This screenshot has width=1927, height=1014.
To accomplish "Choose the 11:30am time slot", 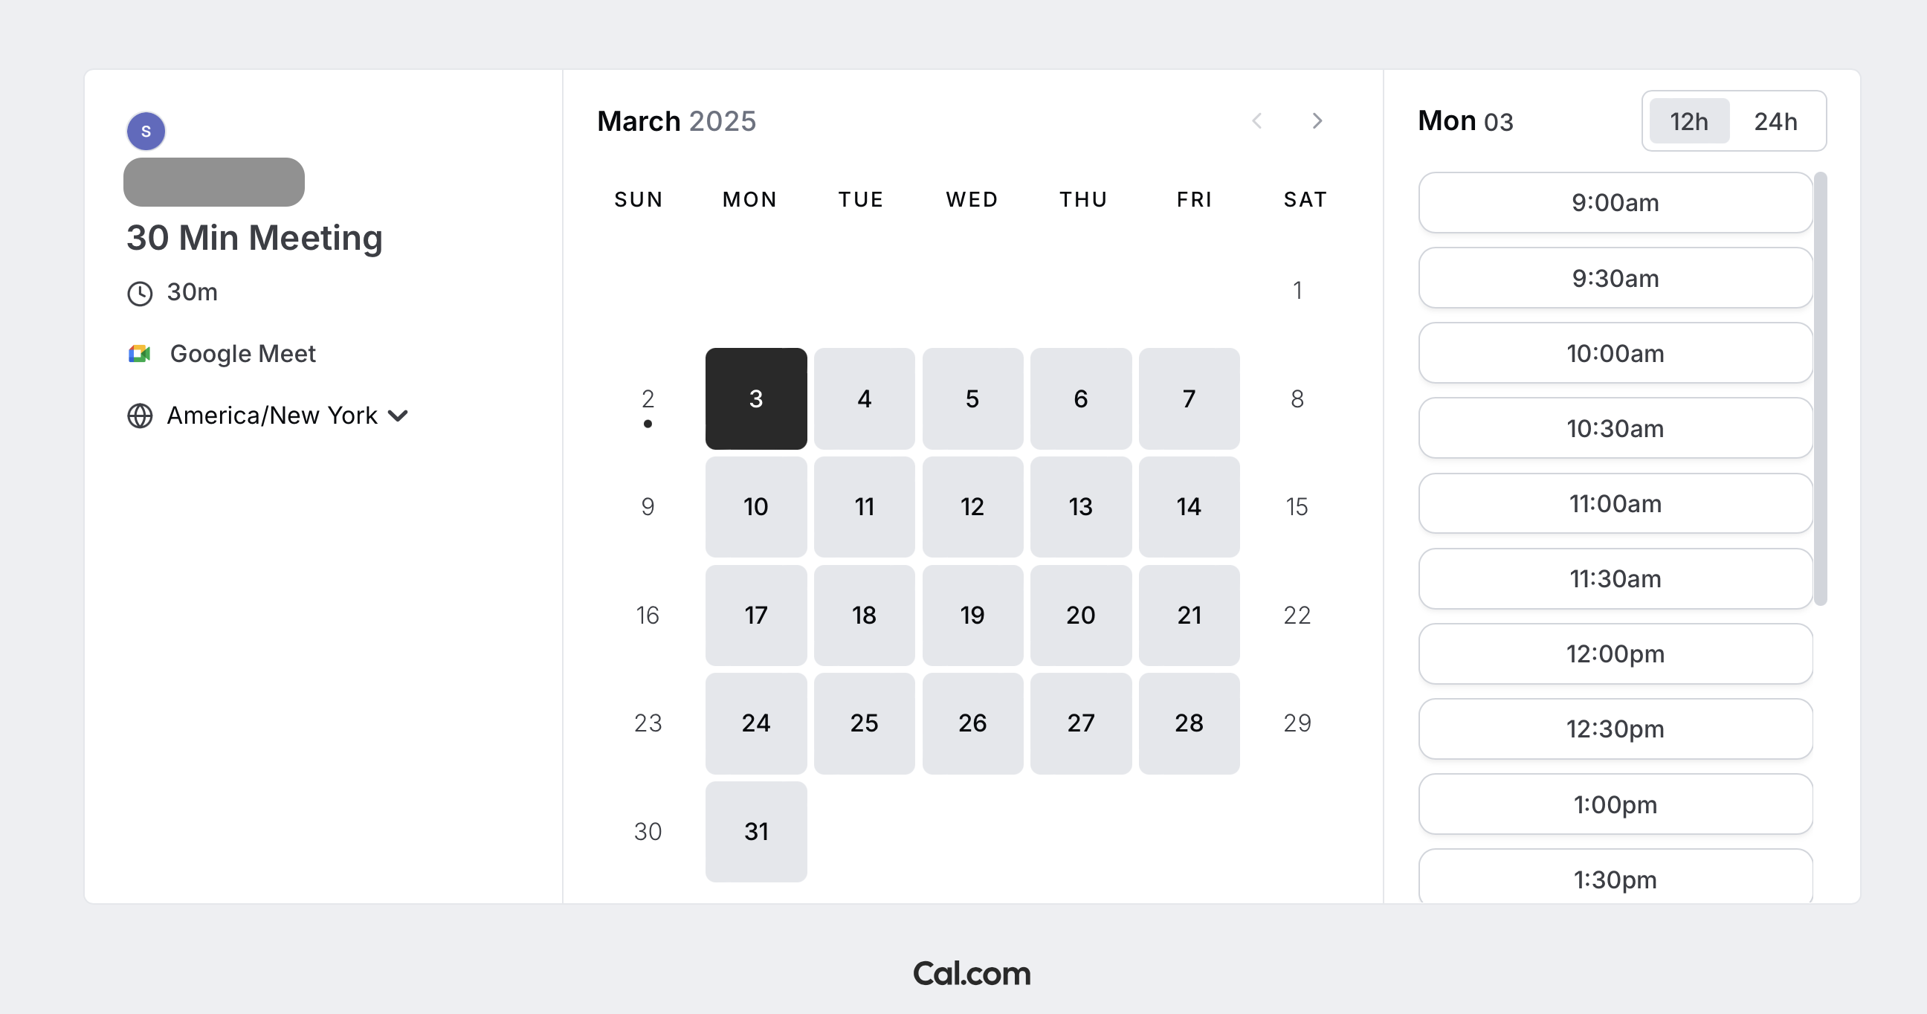I will click(x=1615, y=579).
